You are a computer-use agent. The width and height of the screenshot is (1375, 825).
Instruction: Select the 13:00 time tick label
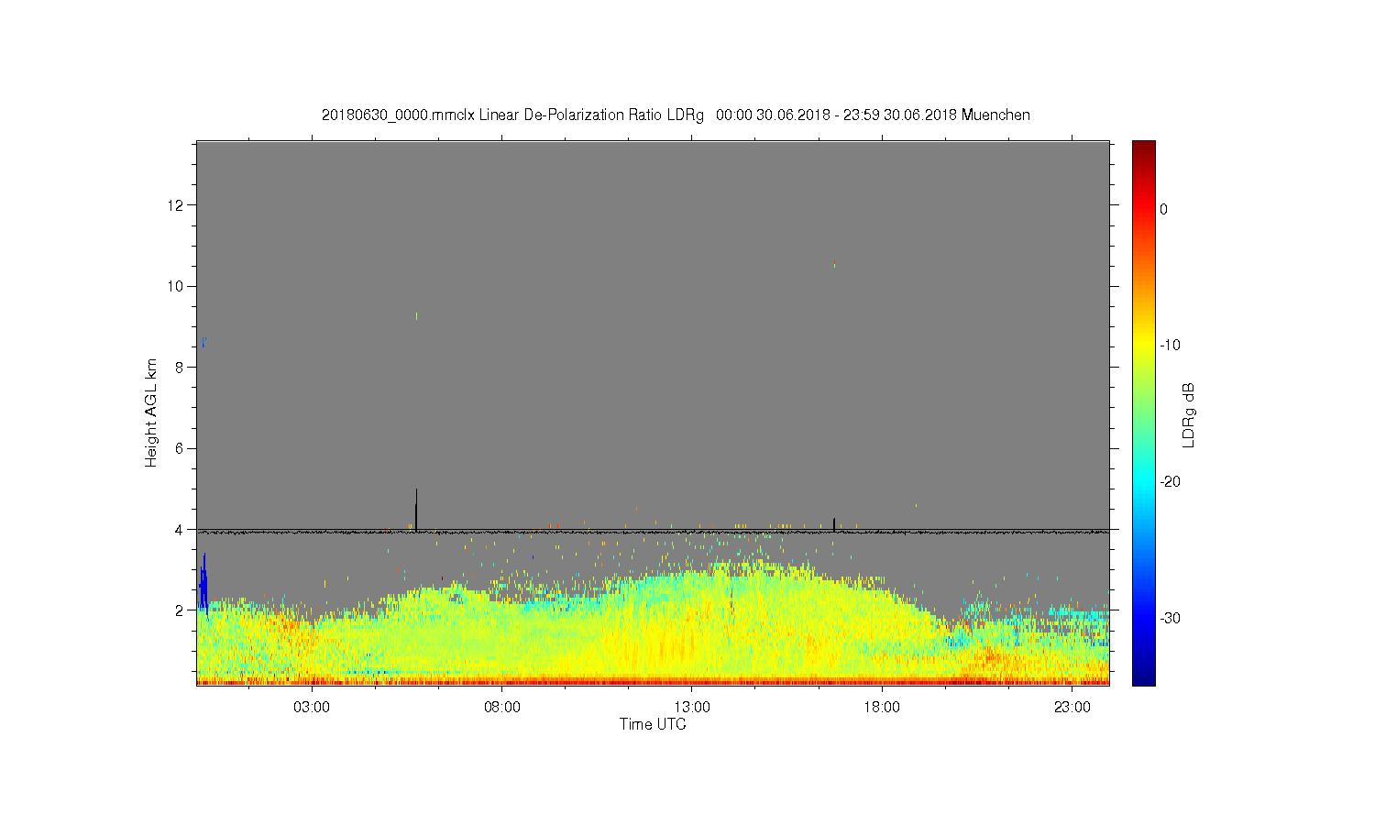click(x=692, y=708)
